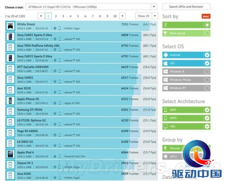The image size is (225, 181).
Task: Open the Apple iPhone 5S result link
Action: click(28, 99)
